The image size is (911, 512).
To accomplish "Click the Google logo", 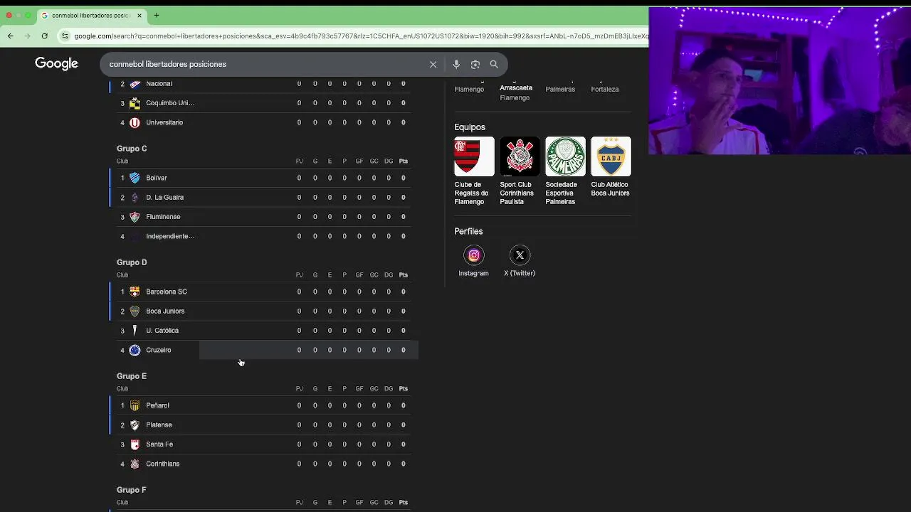I will click(x=56, y=64).
